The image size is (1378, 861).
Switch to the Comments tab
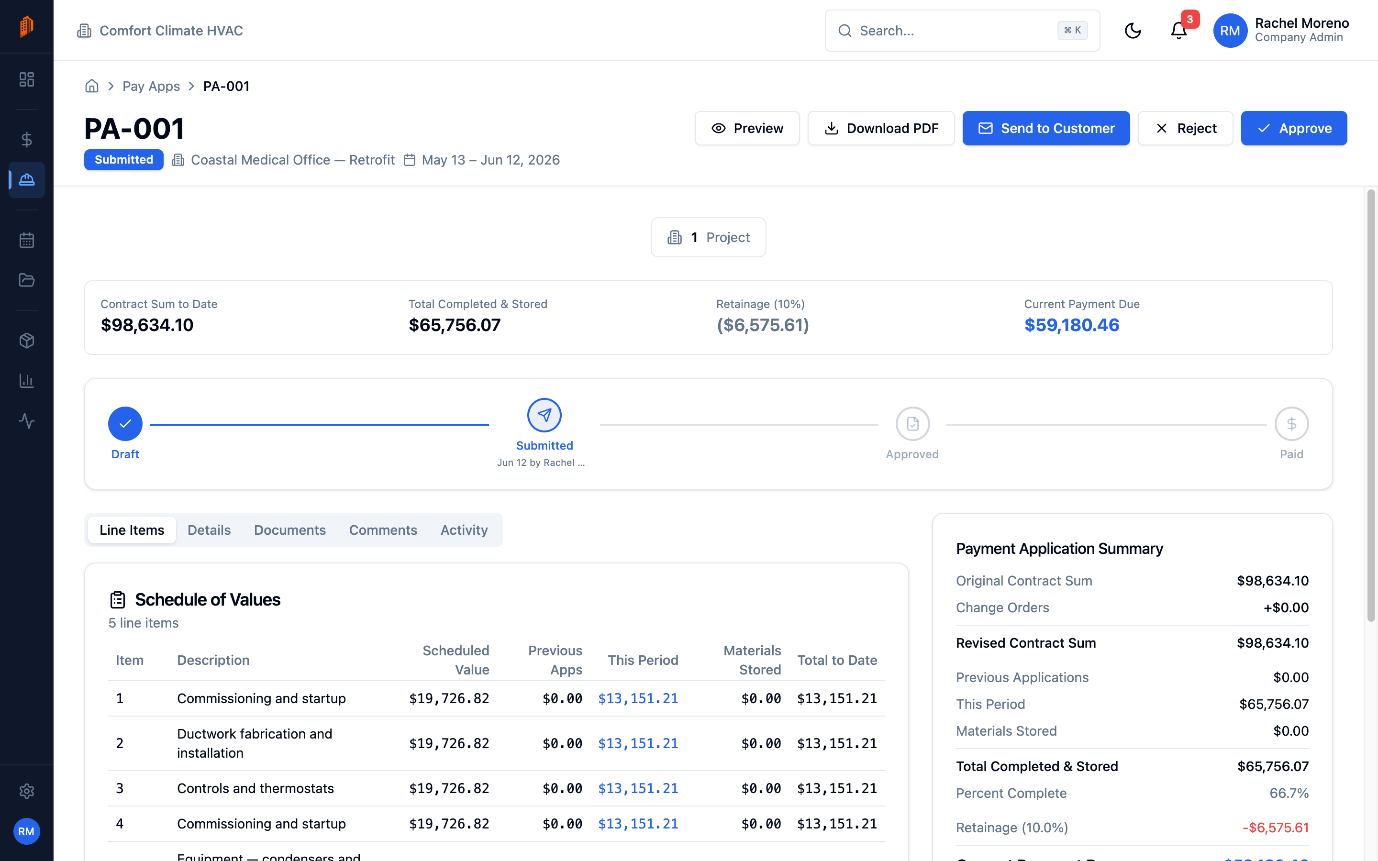point(383,530)
